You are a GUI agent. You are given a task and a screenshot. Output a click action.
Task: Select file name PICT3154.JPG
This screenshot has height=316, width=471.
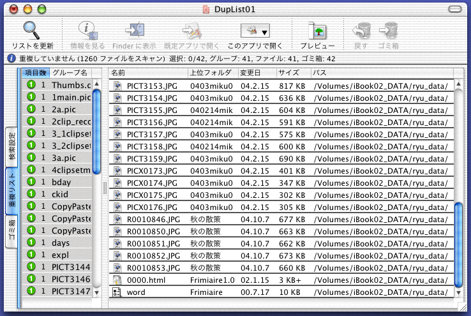coord(152,98)
